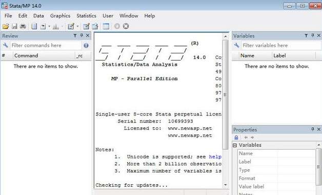The height and width of the screenshot is (195, 322).
Task: Open the Data Editor (Browse) icon
Action: click(95, 26)
